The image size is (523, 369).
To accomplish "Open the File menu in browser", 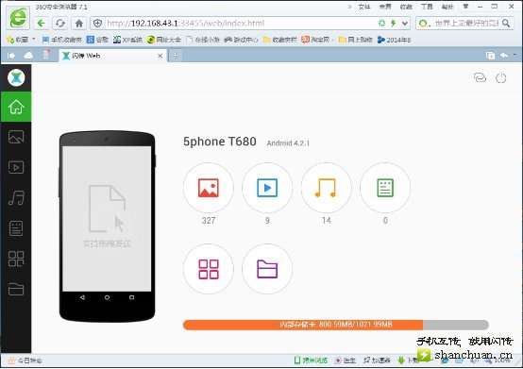I will (x=364, y=7).
